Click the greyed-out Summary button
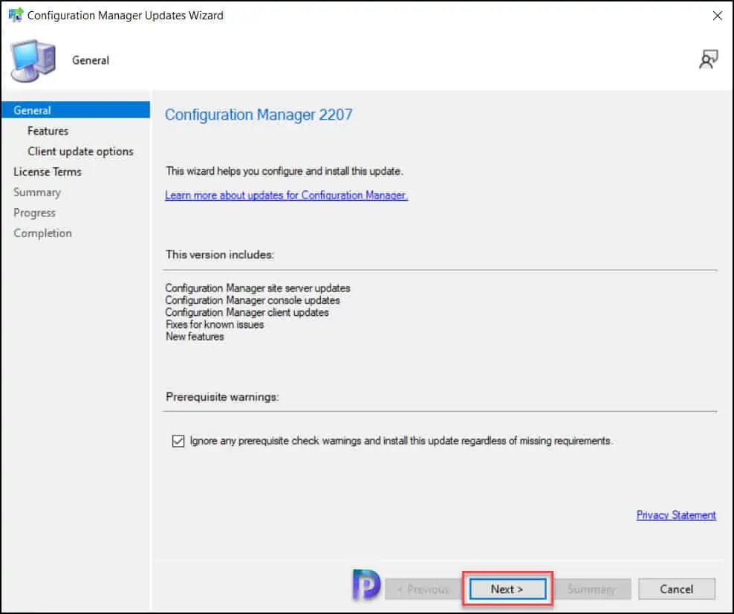 tap(592, 589)
